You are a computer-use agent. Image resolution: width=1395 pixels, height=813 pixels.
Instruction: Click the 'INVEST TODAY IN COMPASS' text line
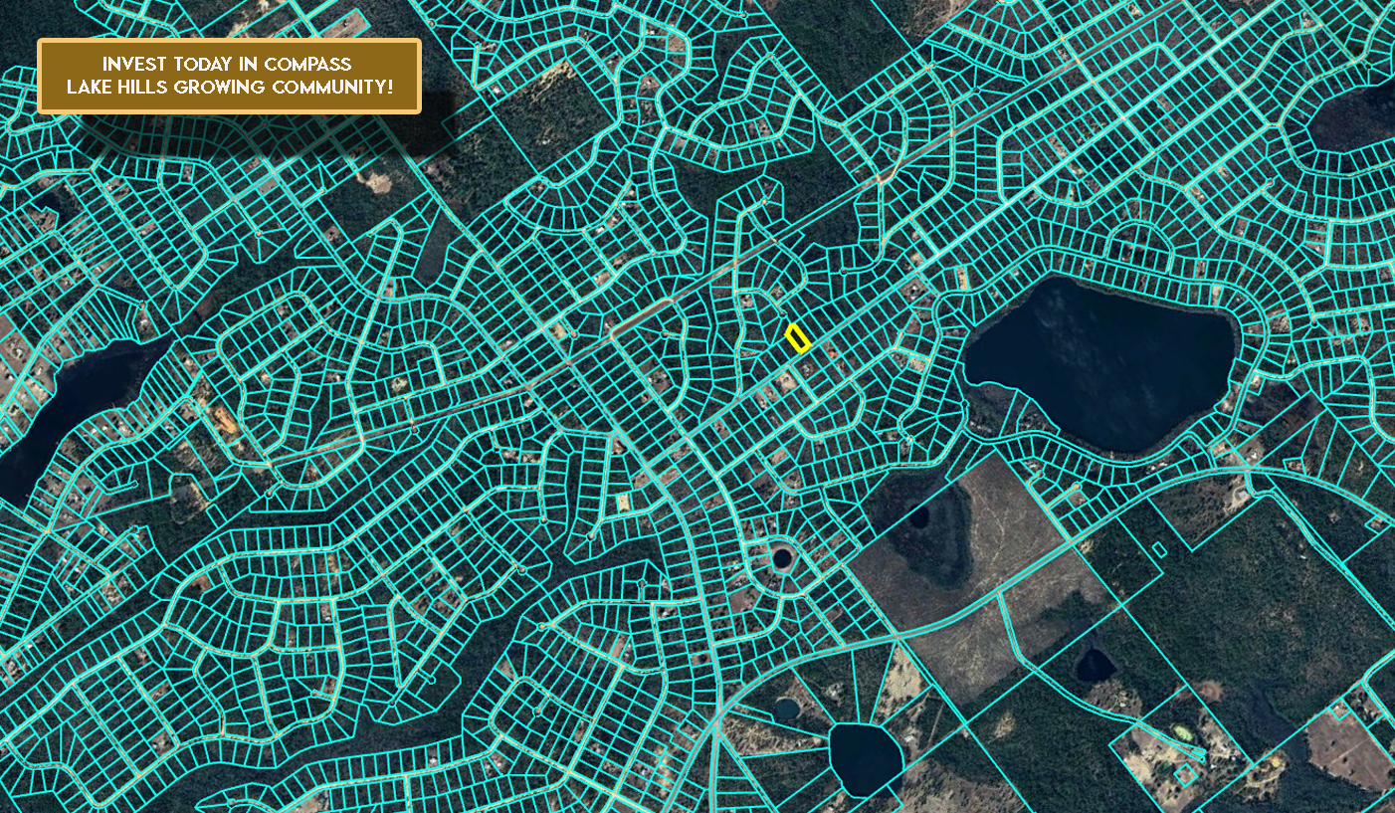point(230,64)
